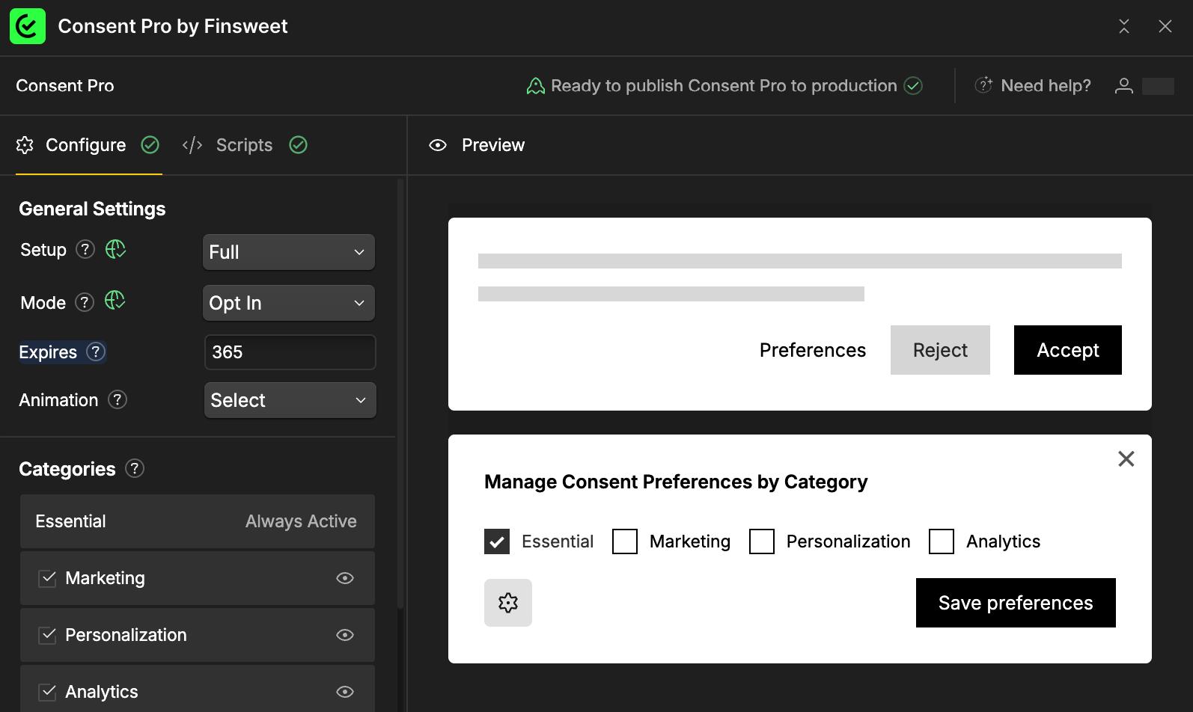
Task: Switch to the Scripts tab
Action: tap(245, 145)
